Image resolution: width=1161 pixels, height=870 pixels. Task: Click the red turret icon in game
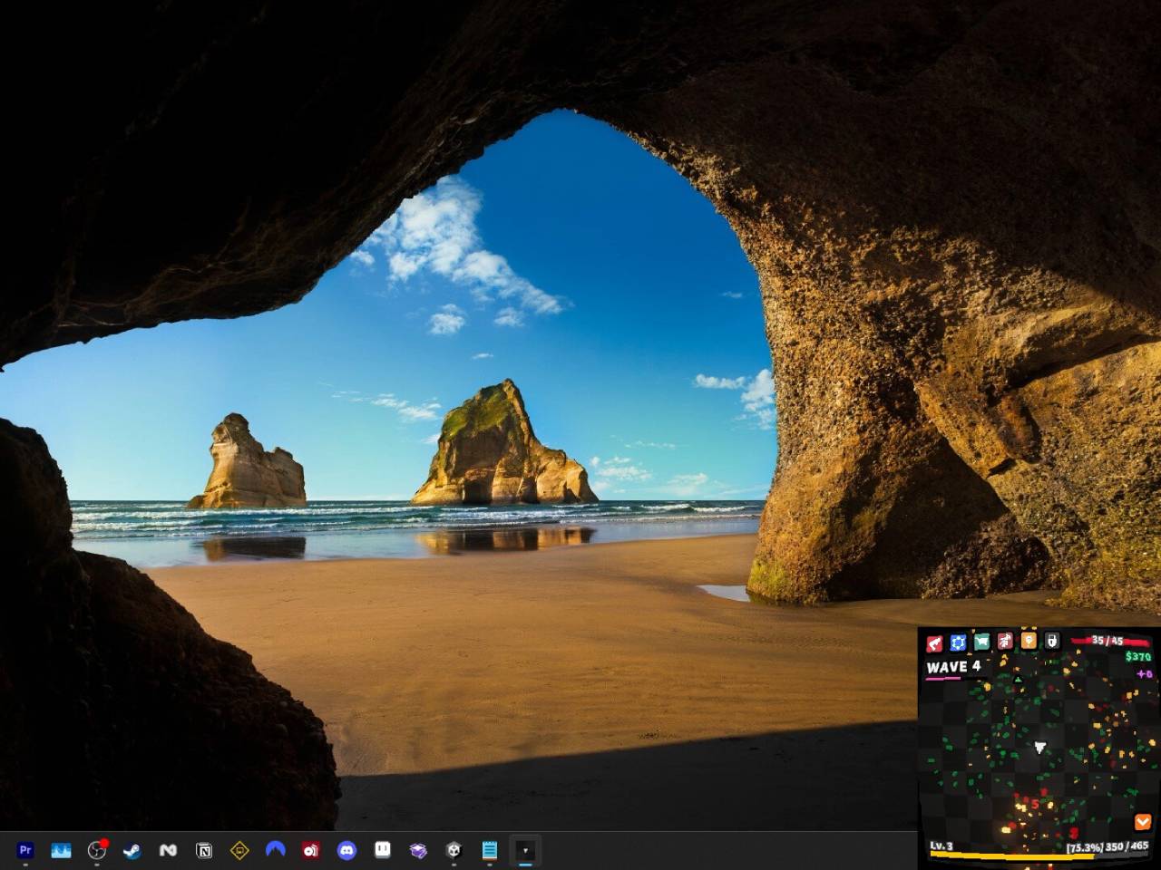tap(934, 643)
